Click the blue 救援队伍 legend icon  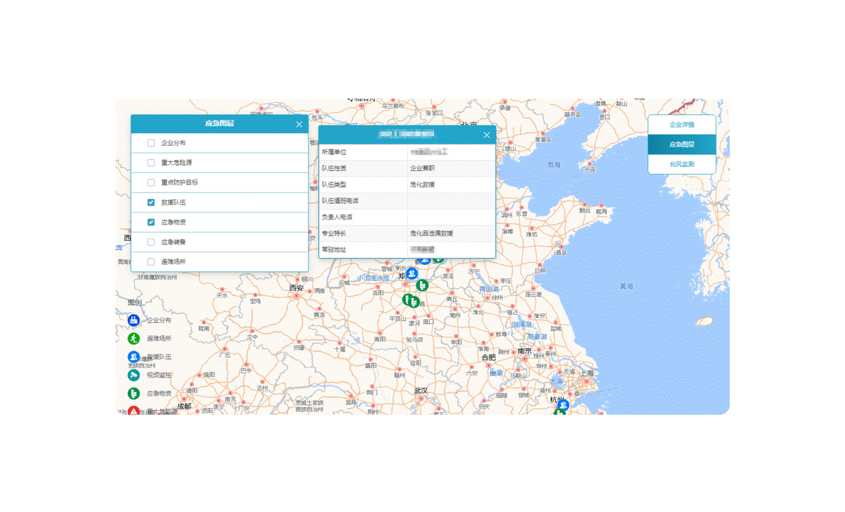[x=134, y=356]
